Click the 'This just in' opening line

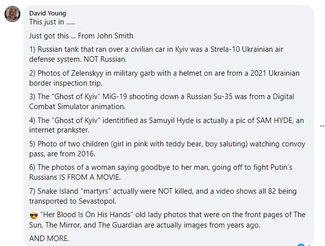point(52,22)
